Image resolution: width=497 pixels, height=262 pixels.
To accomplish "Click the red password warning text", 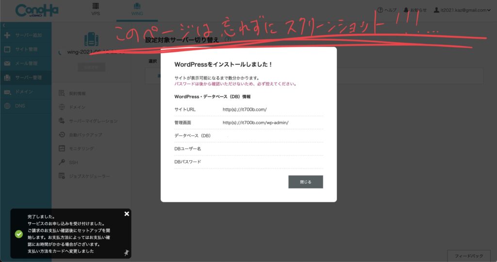I will pos(236,84).
